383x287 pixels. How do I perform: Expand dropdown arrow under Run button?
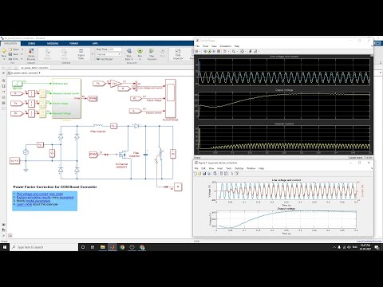[x=140, y=59]
